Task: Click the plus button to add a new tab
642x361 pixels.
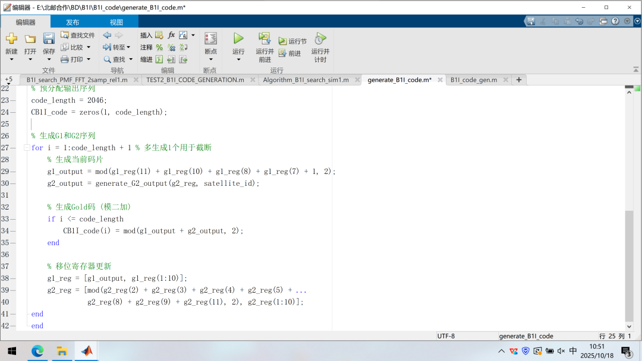Action: click(519, 80)
